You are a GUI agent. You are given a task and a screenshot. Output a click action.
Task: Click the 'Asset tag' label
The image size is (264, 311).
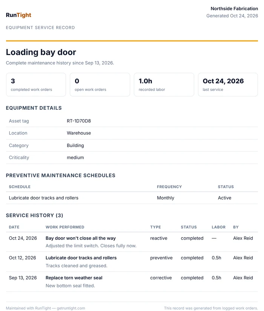coord(19,121)
